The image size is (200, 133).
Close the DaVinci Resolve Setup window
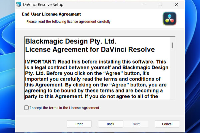point(177,4)
